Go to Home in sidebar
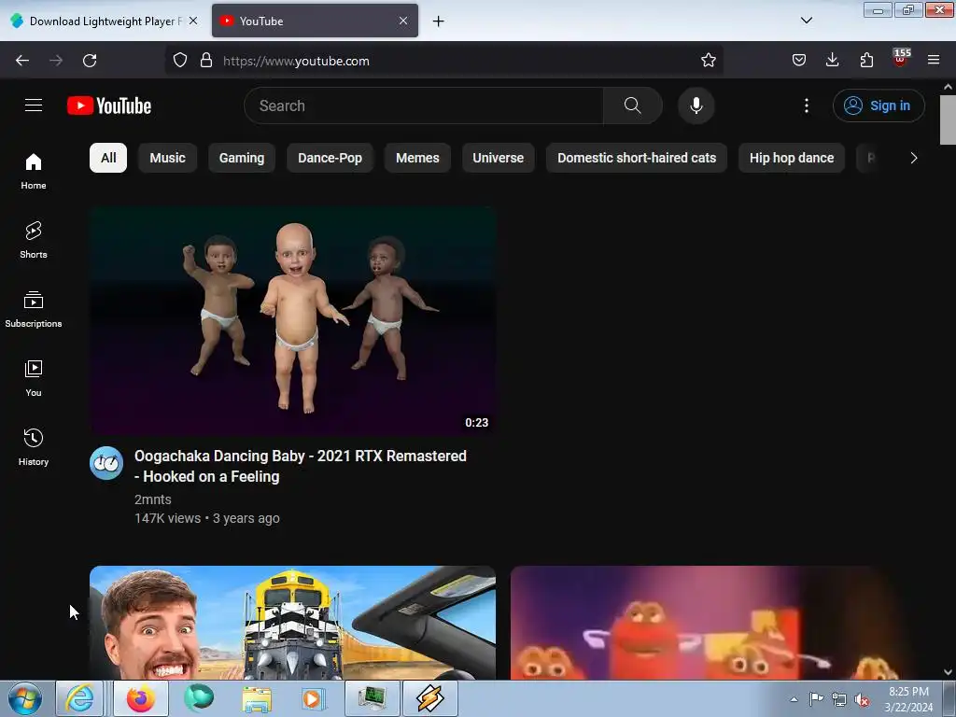This screenshot has width=956, height=717. [x=34, y=172]
